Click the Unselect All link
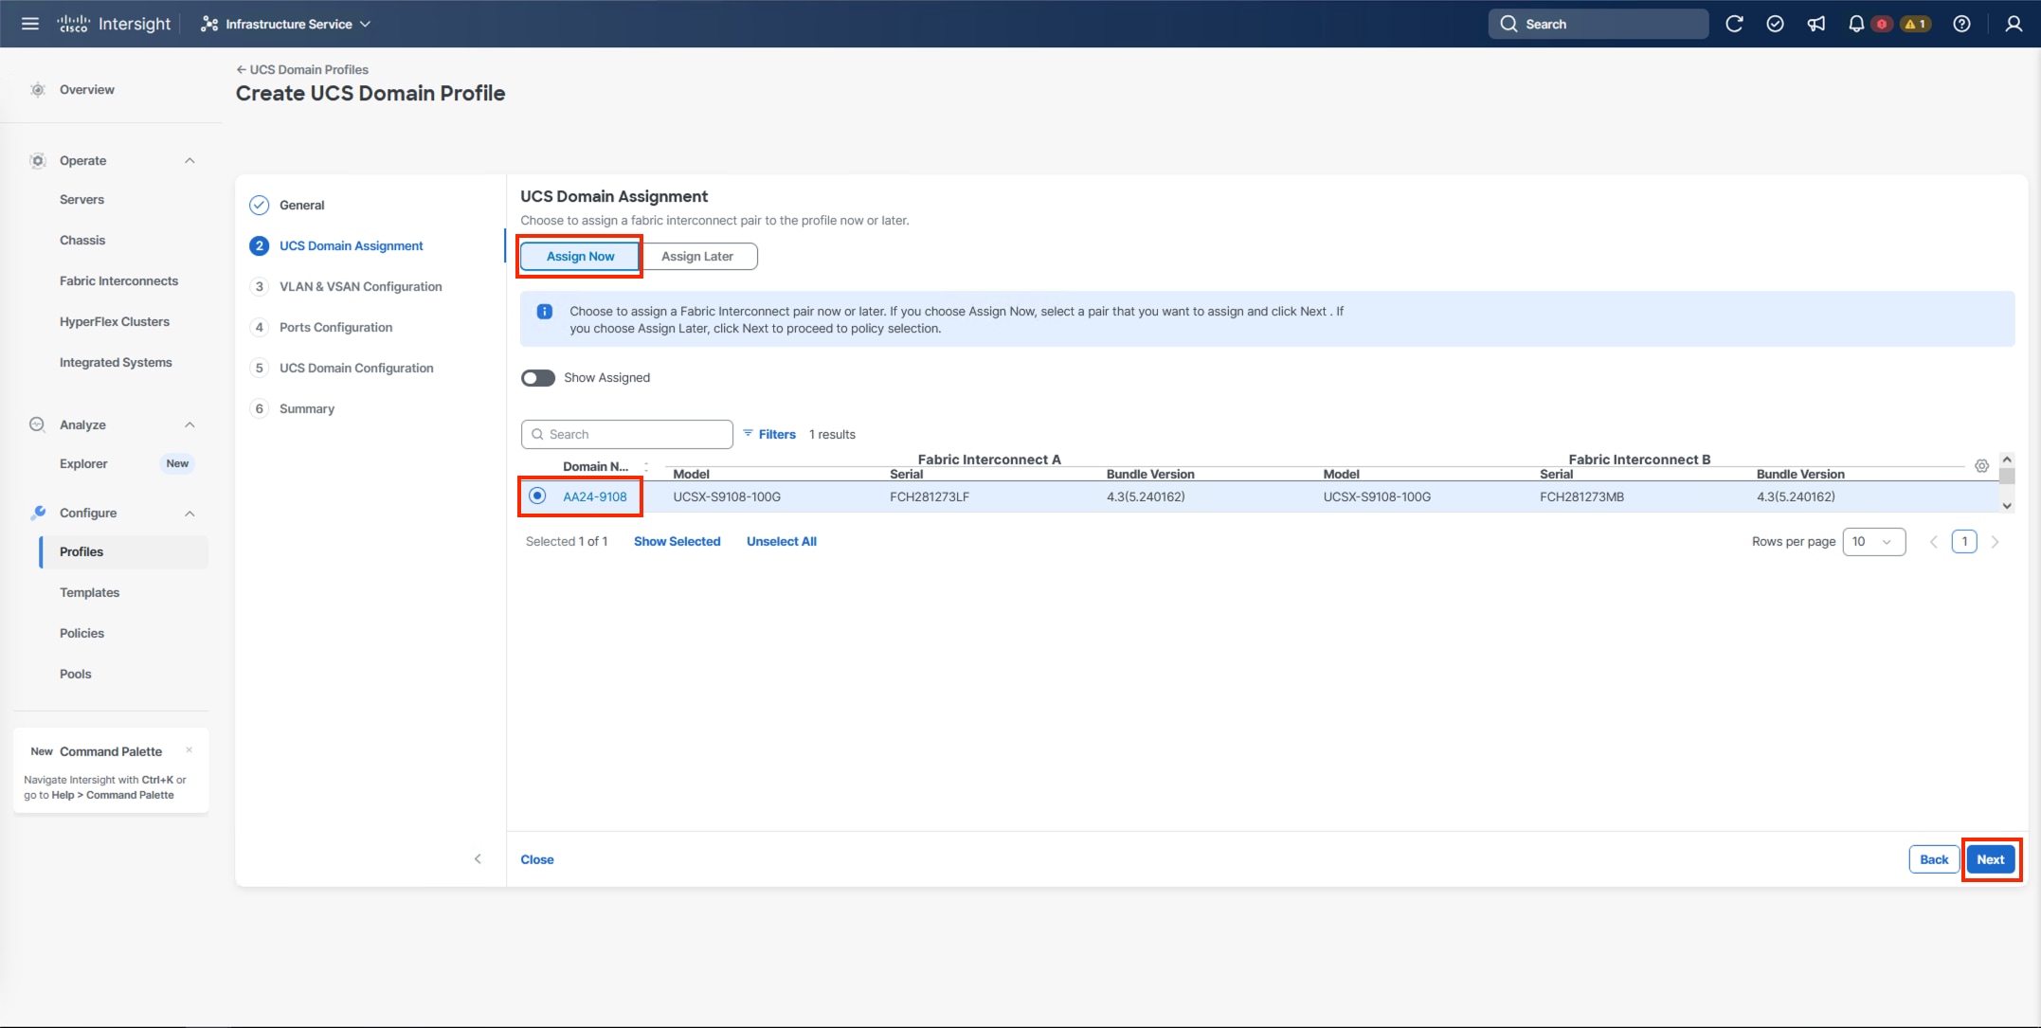2041x1028 pixels. point(781,541)
